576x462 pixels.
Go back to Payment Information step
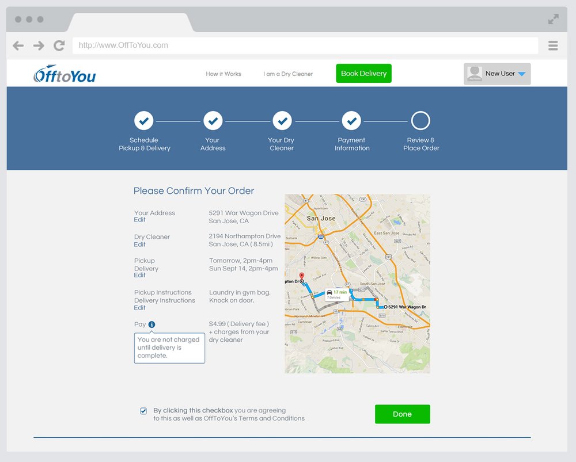351,121
